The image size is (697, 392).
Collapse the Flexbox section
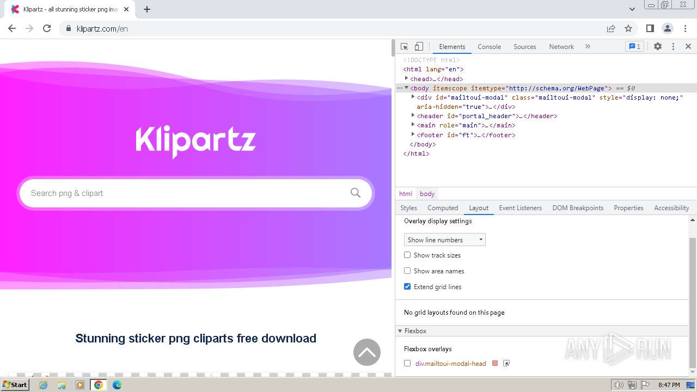(x=400, y=331)
